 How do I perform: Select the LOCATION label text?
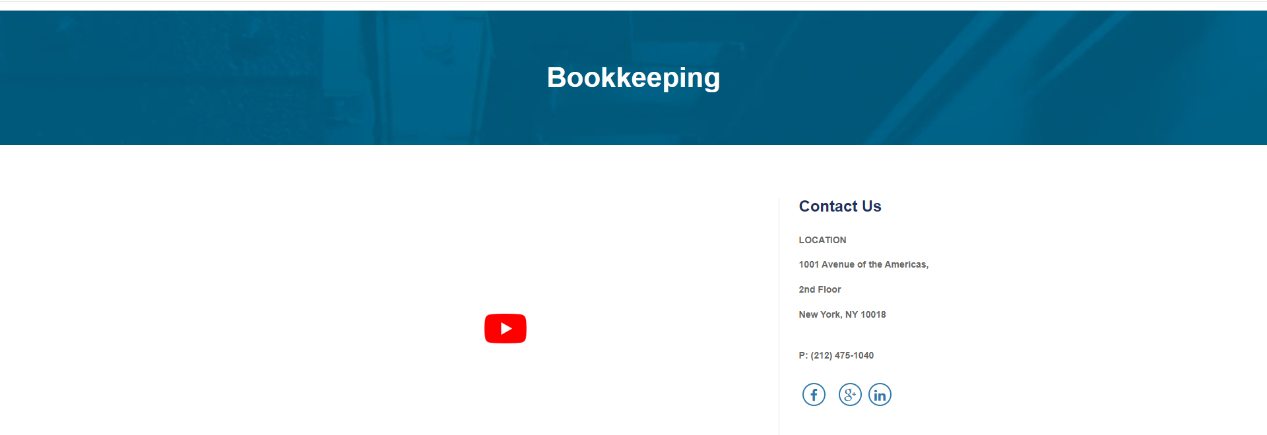pos(822,240)
